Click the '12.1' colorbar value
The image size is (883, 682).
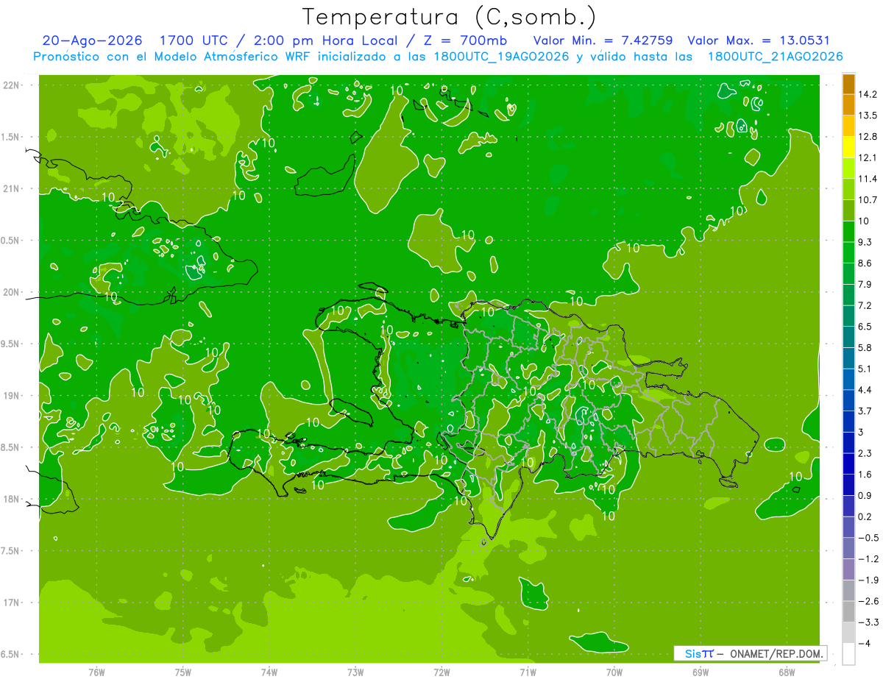[x=868, y=157]
